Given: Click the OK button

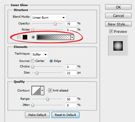Looking at the screenshot, I should coord(118,7).
